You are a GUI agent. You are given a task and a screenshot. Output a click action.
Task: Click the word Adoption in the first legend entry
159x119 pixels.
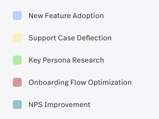88,16
